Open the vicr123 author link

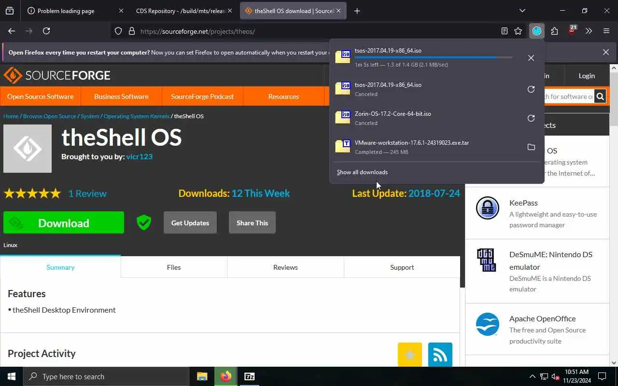(140, 156)
